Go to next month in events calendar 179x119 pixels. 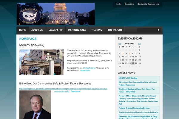pos(140,44)
